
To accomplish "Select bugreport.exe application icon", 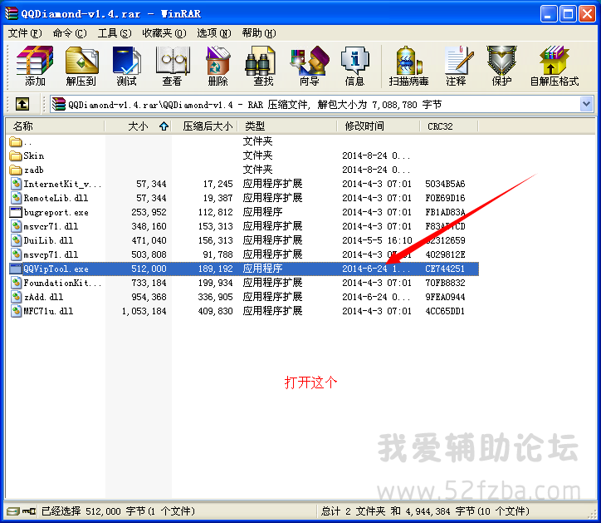I will click(x=16, y=212).
